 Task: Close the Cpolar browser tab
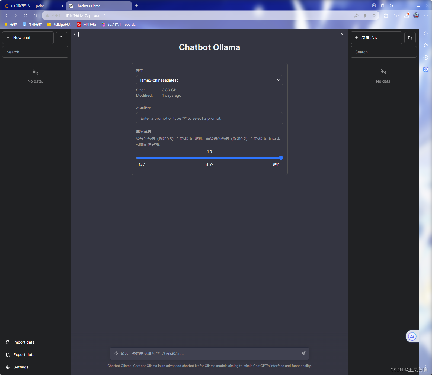point(63,6)
